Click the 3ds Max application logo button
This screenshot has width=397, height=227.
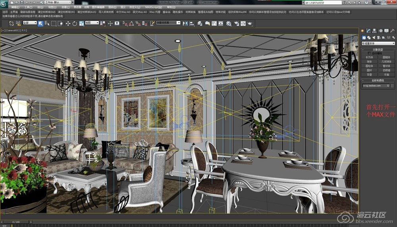click(x=4, y=4)
